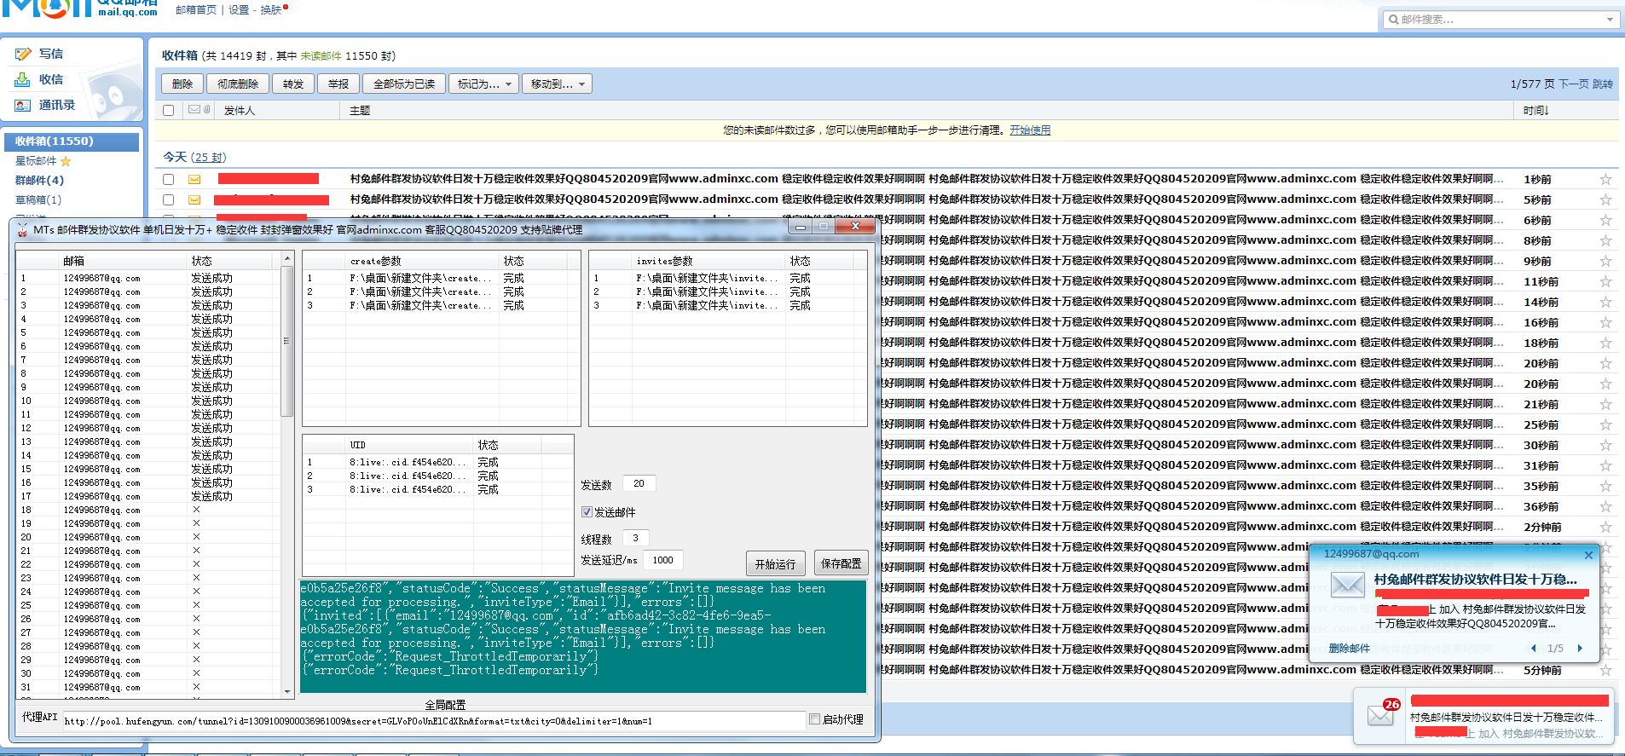The image size is (1625, 756).
Task: Click the search magnifier icon
Action: (1393, 20)
